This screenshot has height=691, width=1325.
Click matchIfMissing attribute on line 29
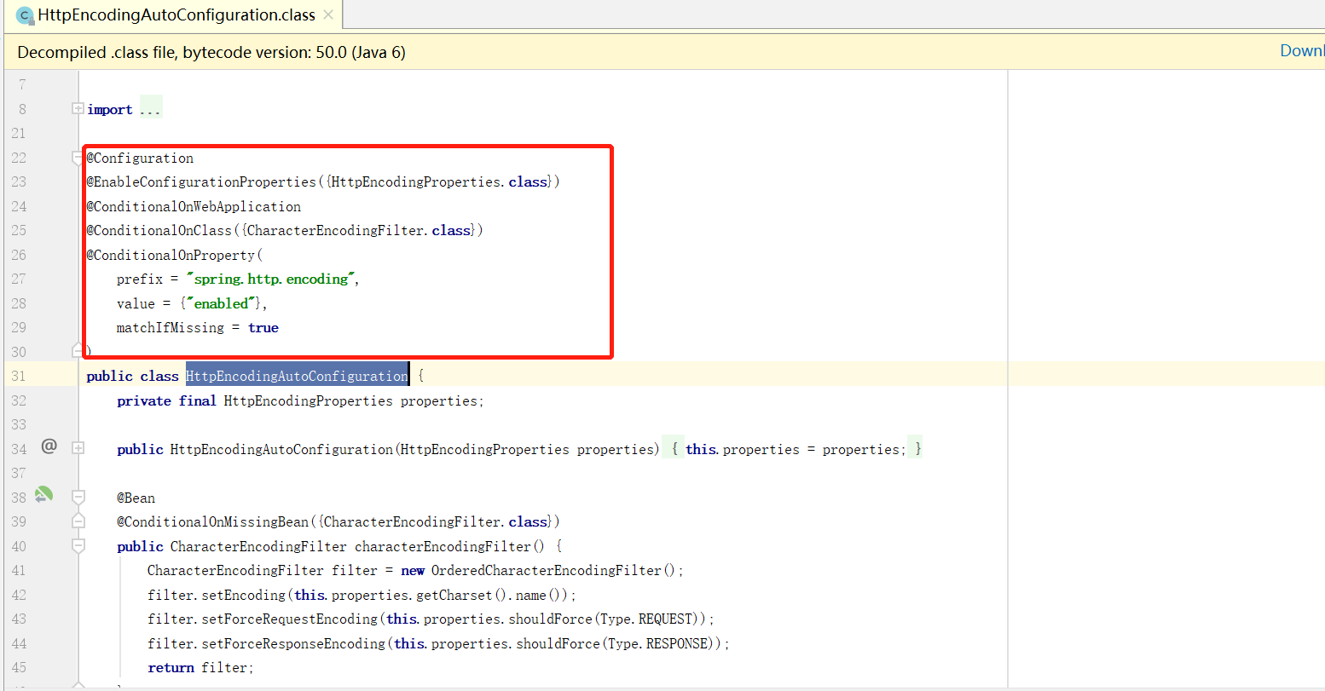click(x=171, y=328)
